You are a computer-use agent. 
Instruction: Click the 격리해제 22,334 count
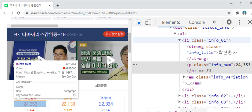[106, 104]
